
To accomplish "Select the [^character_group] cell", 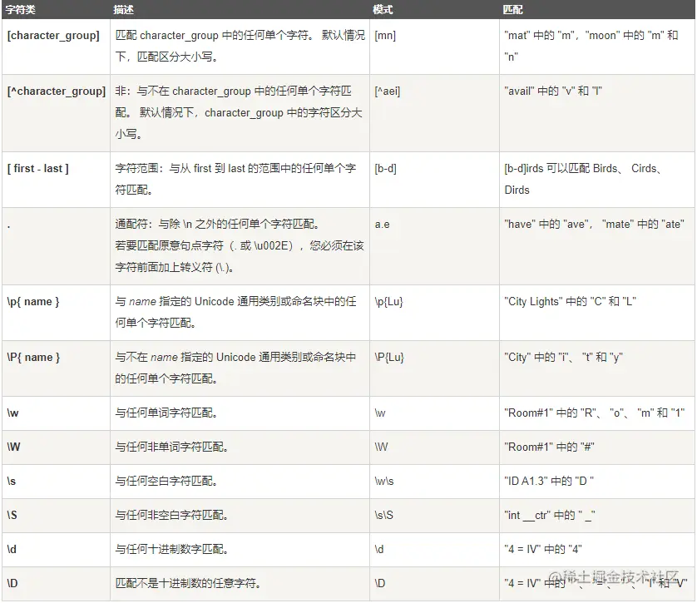I will [56, 113].
